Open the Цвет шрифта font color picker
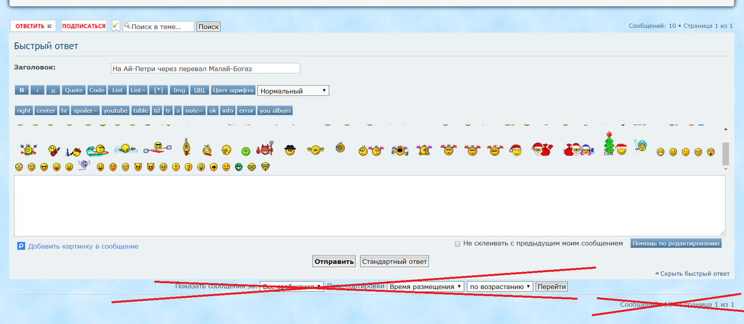Viewport: 744px width, 324px height. click(x=233, y=90)
